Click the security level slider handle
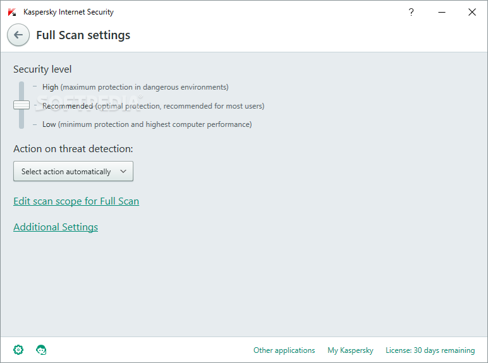The height and width of the screenshot is (363, 488). point(21,105)
